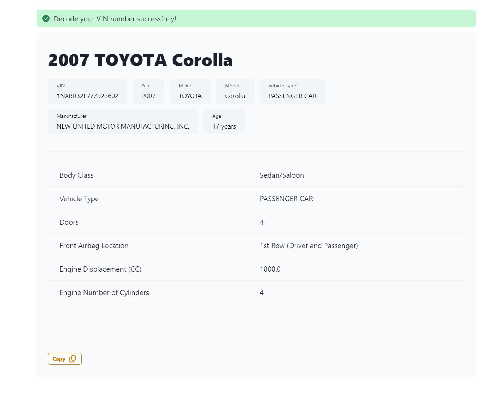The height and width of the screenshot is (395, 497).
Task: Select the 2007 TOYOTA Corolla heading
Action: [x=140, y=60]
